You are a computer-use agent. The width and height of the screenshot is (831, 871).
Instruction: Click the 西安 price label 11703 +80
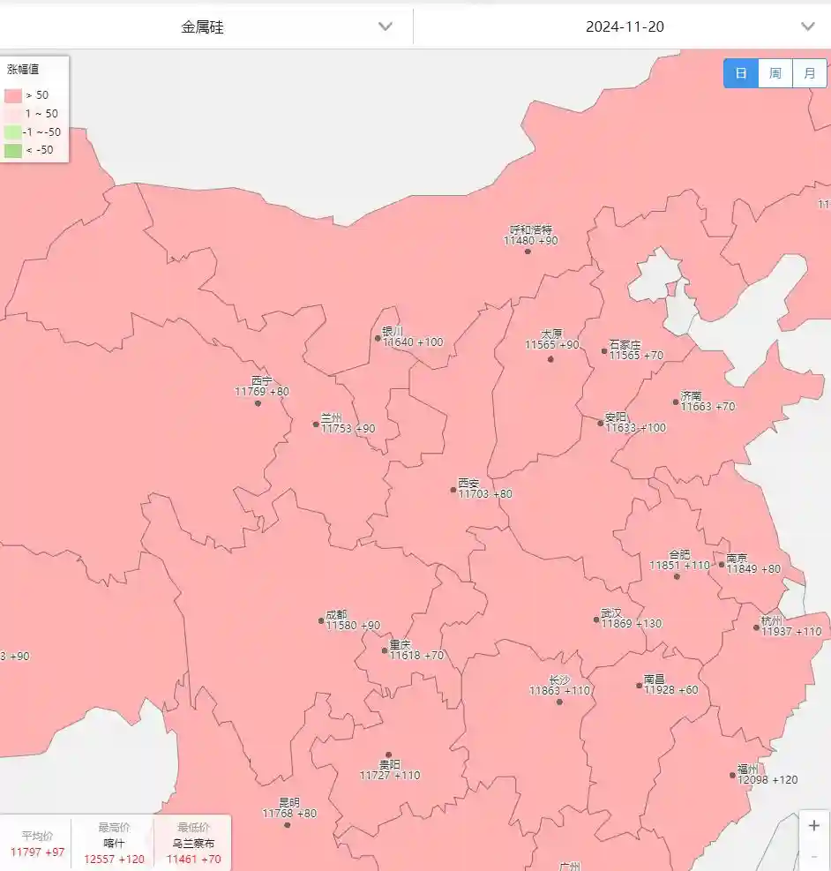(x=484, y=494)
